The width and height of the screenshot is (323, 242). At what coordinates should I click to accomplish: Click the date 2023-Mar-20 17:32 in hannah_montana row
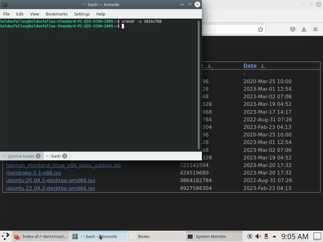pos(267,165)
